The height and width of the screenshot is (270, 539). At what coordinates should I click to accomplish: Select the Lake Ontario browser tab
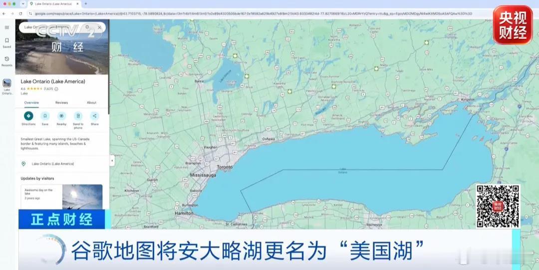[x=52, y=4]
